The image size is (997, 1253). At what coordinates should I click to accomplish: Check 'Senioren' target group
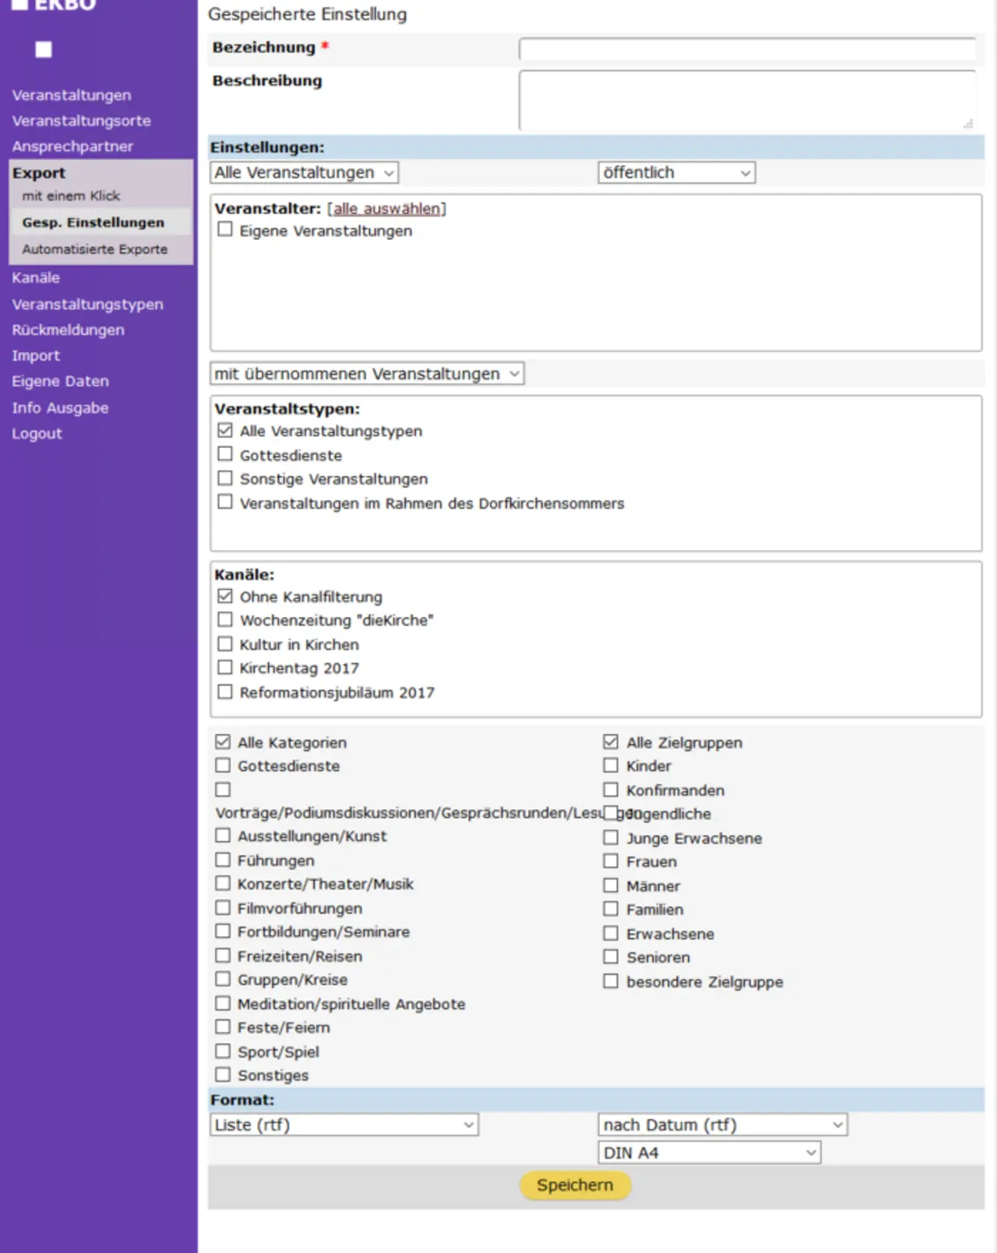pos(611,956)
